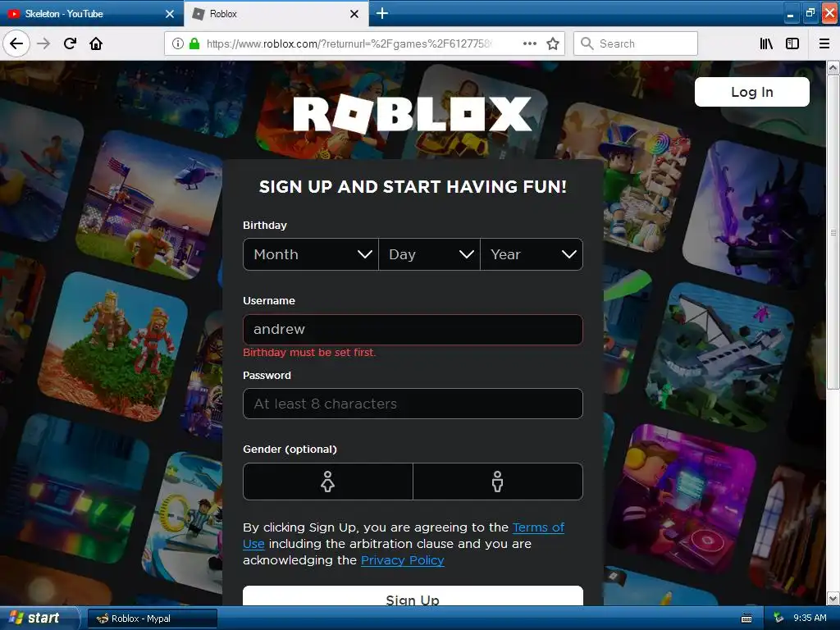Close the Skeleton - YouTube tab
The image size is (840, 630).
point(170,14)
